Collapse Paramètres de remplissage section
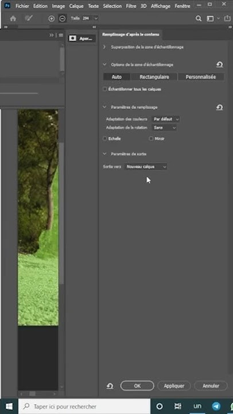 pos(104,107)
